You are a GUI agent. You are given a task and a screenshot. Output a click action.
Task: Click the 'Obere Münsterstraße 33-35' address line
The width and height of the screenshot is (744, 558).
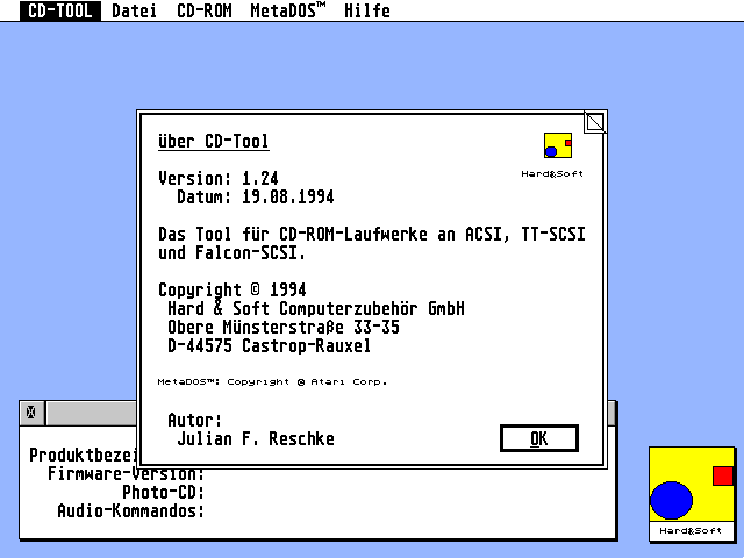284,327
